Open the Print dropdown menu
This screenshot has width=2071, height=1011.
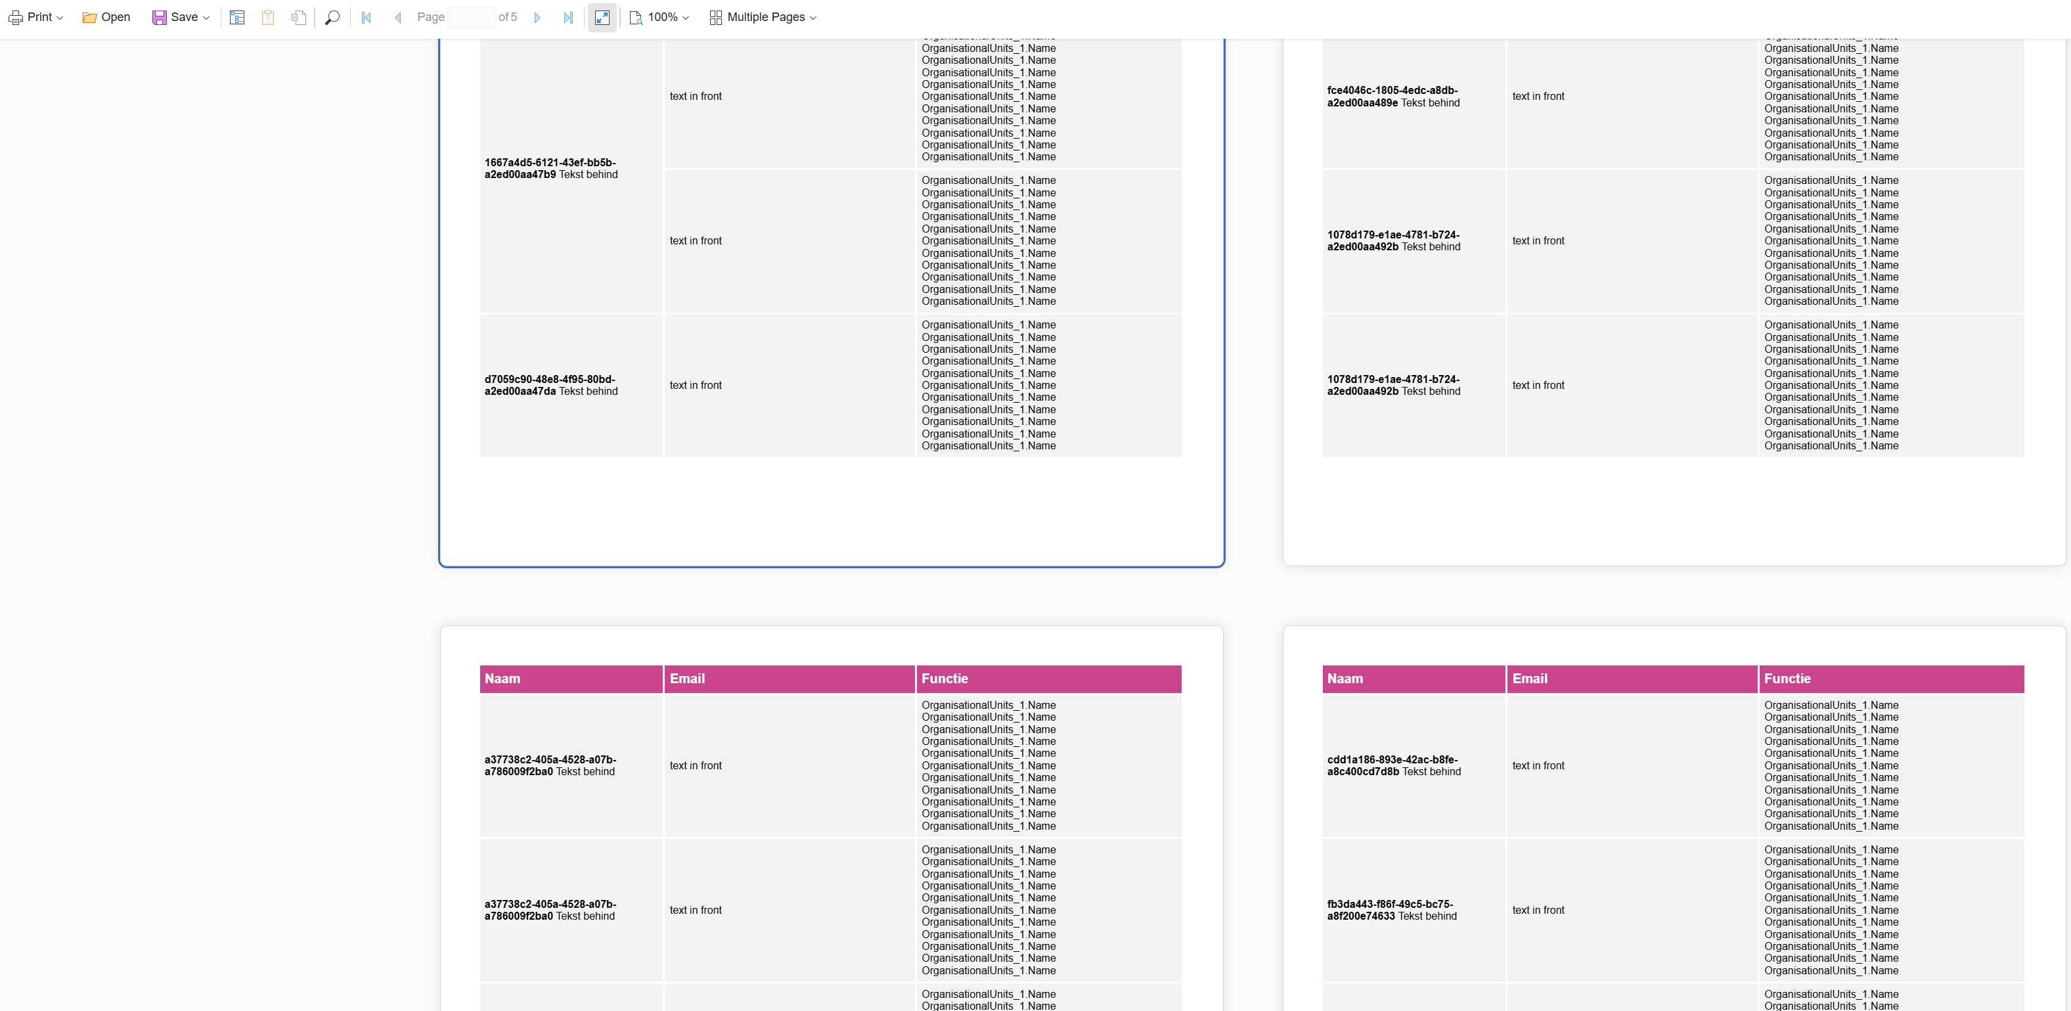pyautogui.click(x=35, y=17)
